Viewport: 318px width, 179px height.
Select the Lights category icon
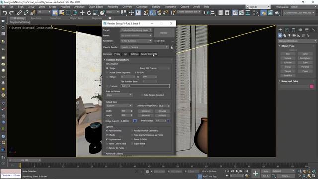click(x=289, y=35)
